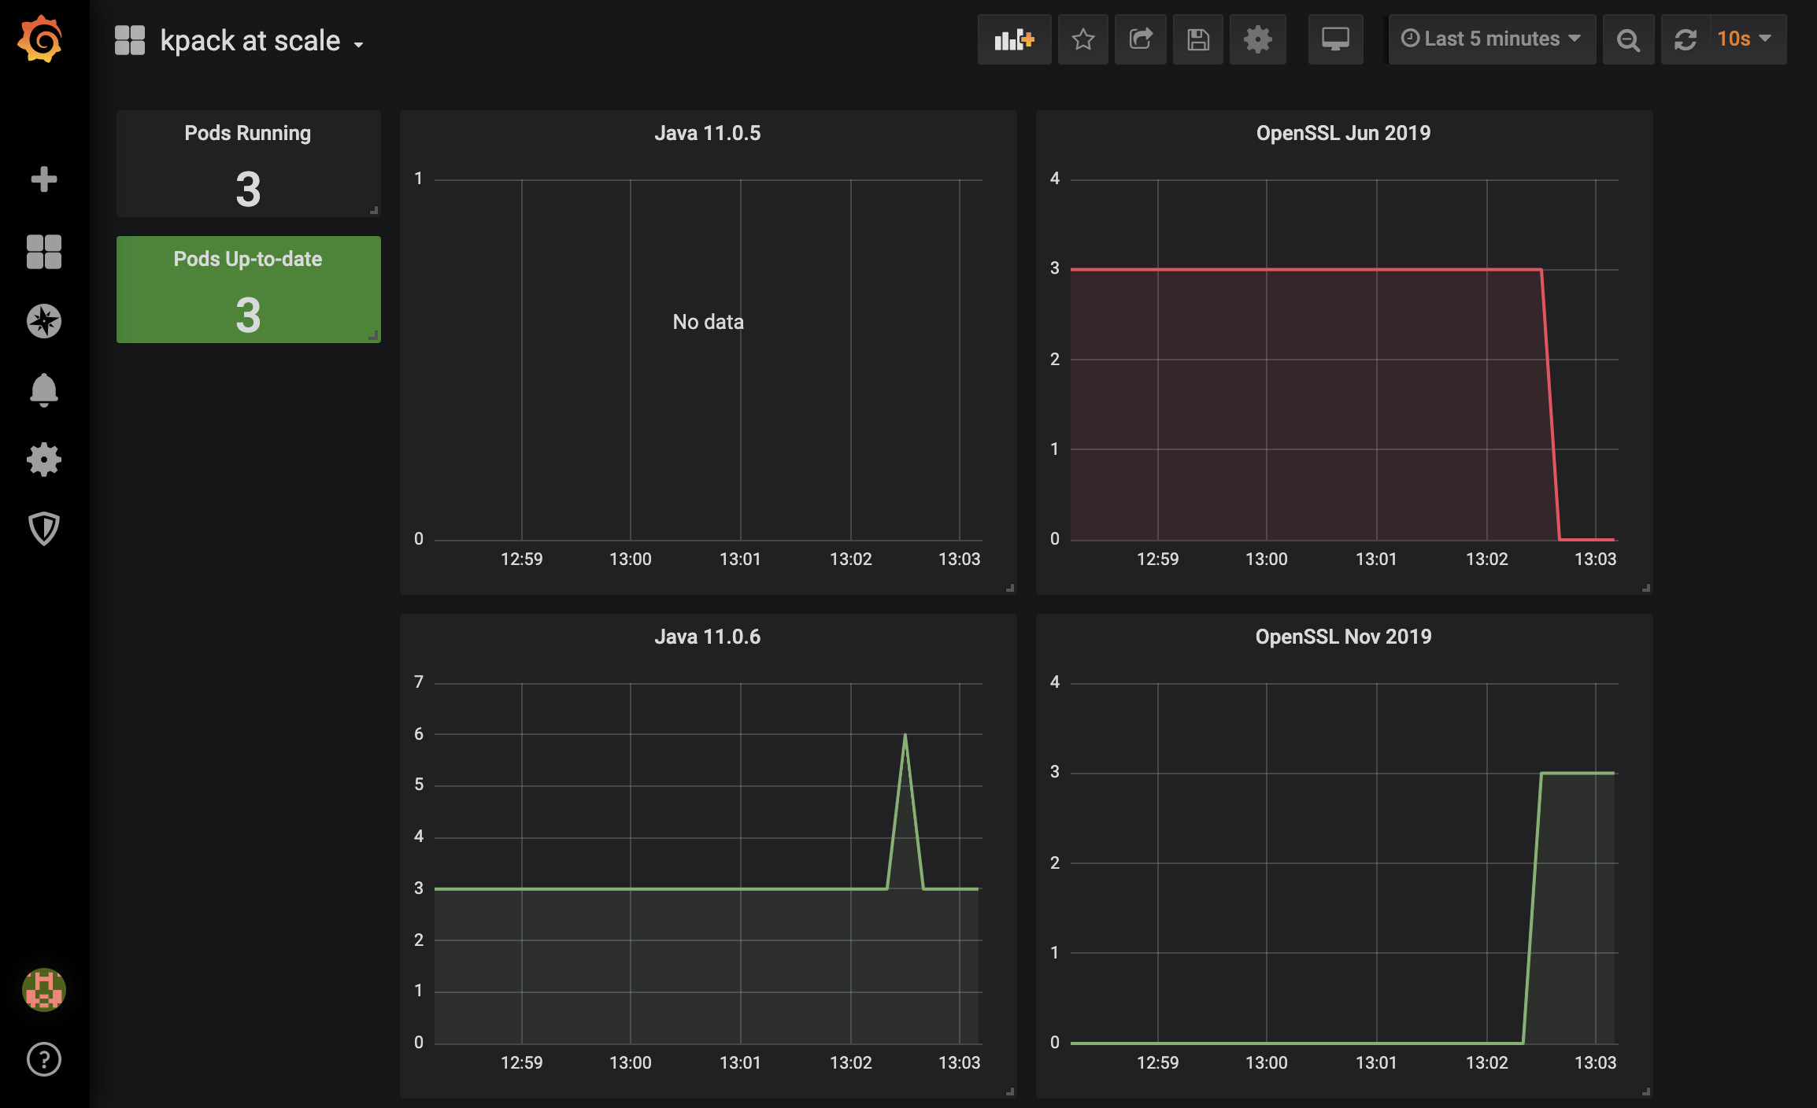The width and height of the screenshot is (1817, 1108).
Task: Open the Dashboards grid icon in sidebar
Action: (x=44, y=252)
